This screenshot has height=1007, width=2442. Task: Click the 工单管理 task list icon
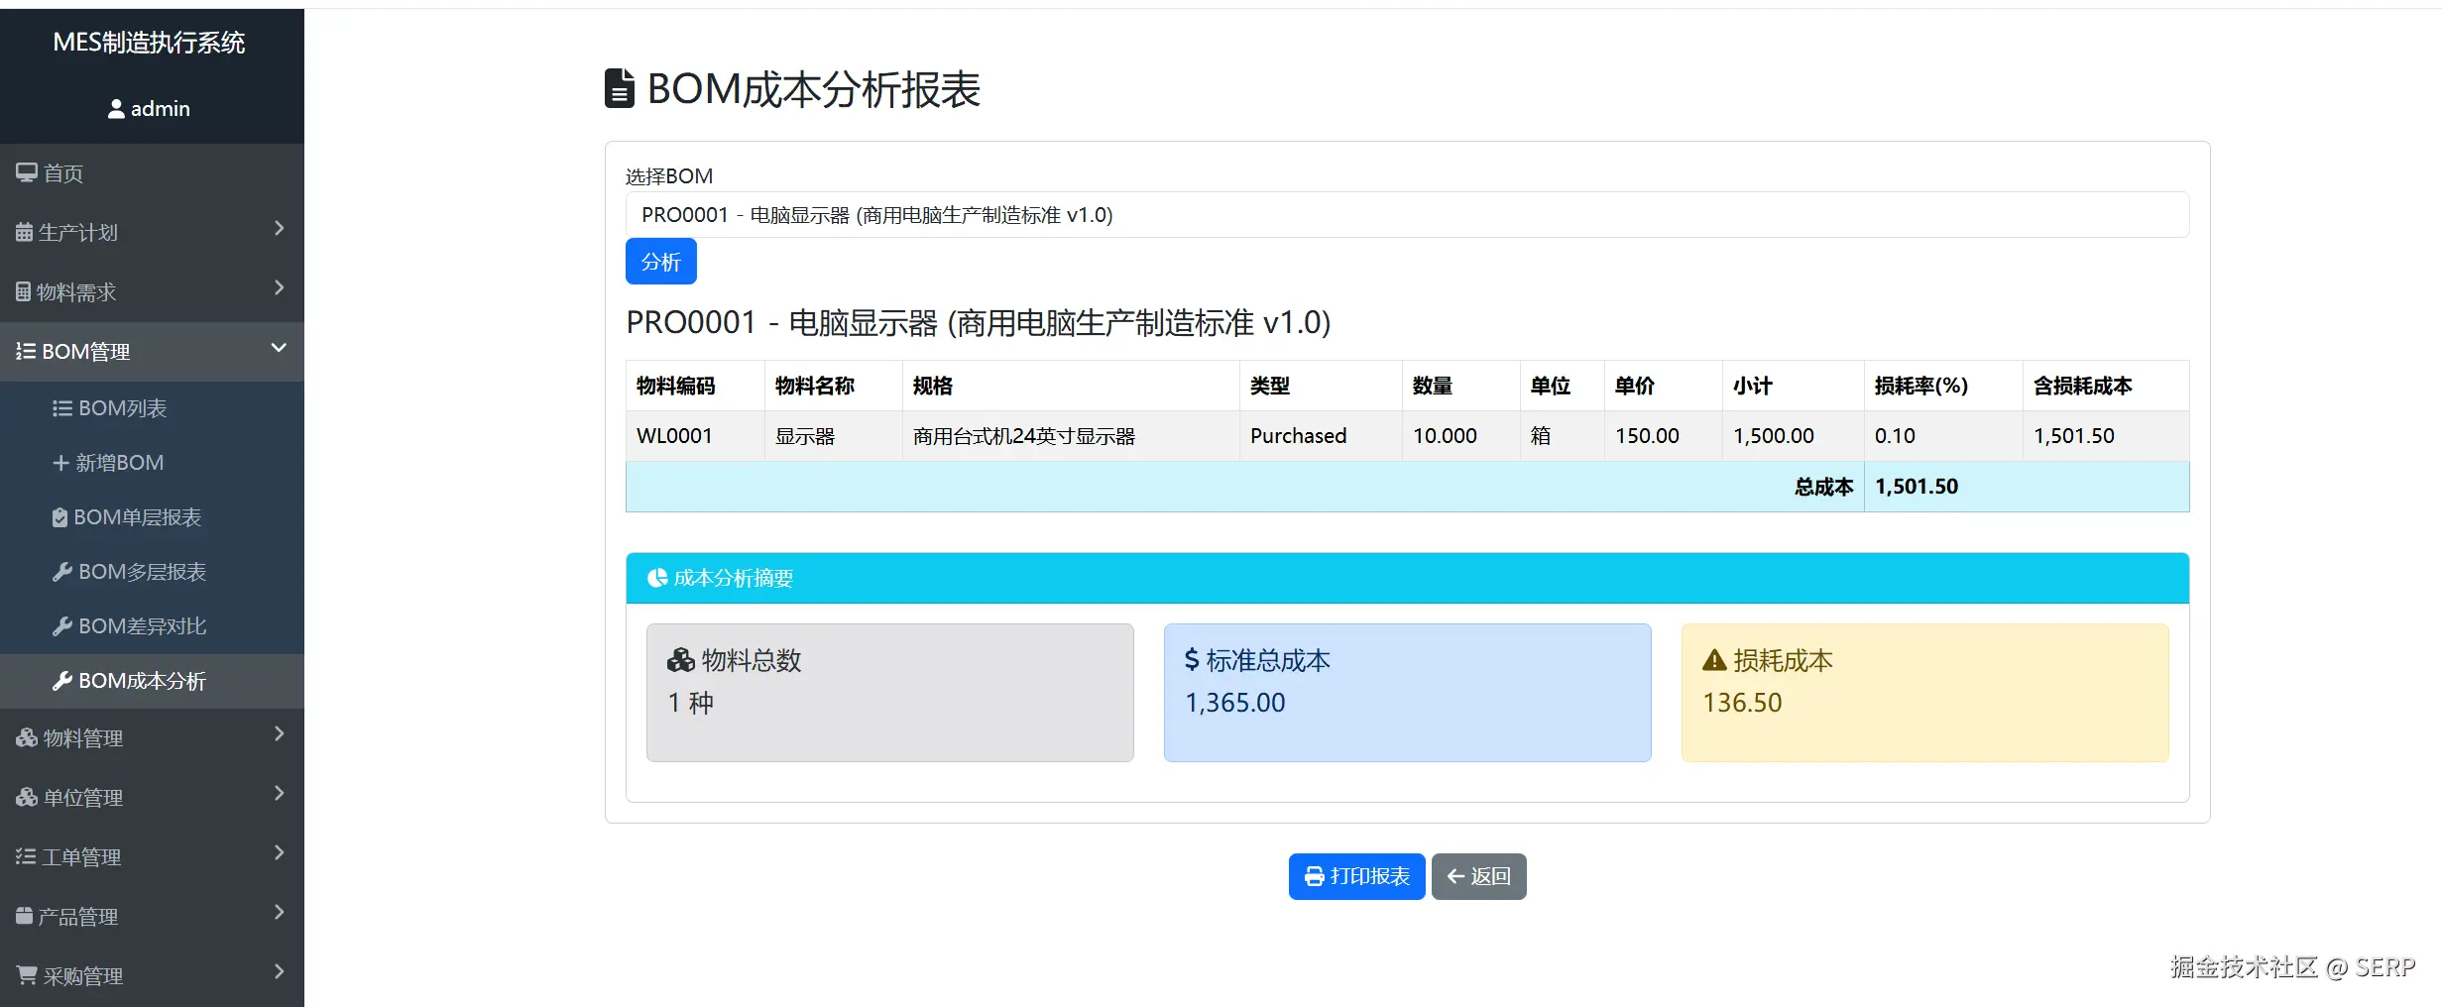26,857
